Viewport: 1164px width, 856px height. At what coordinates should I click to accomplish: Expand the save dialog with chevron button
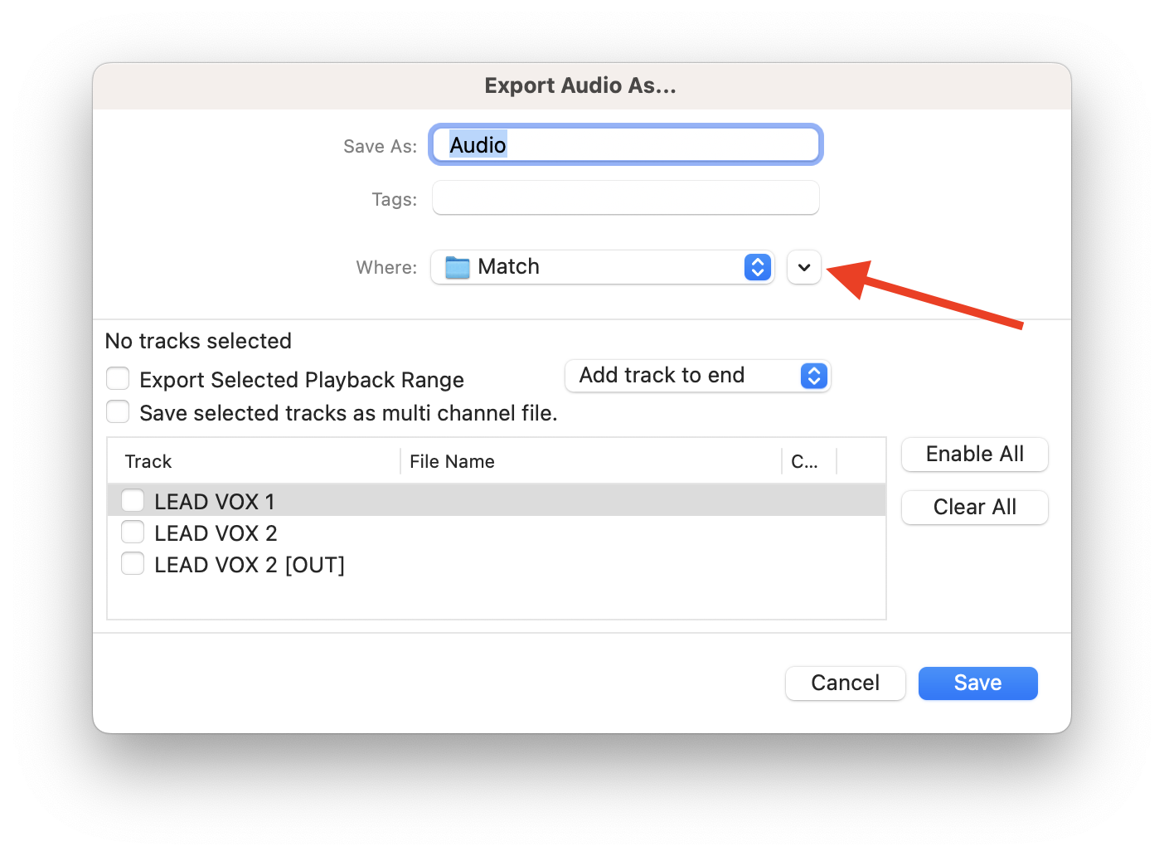point(803,267)
